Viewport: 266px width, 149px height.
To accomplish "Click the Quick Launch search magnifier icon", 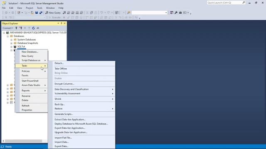I will coord(244,2).
